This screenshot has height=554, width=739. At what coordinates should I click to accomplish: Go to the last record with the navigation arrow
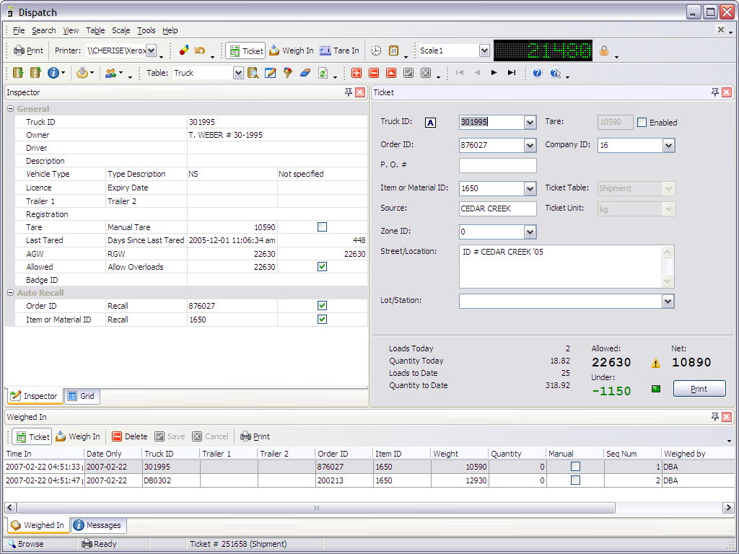click(x=512, y=73)
